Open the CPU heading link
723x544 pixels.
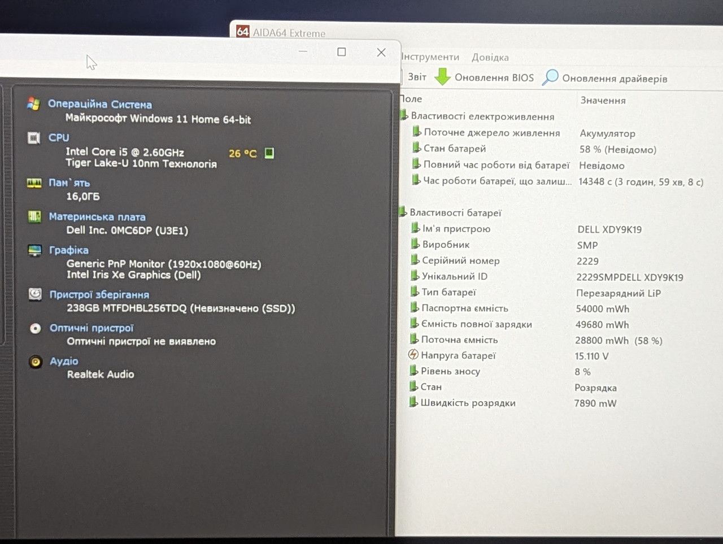point(59,137)
